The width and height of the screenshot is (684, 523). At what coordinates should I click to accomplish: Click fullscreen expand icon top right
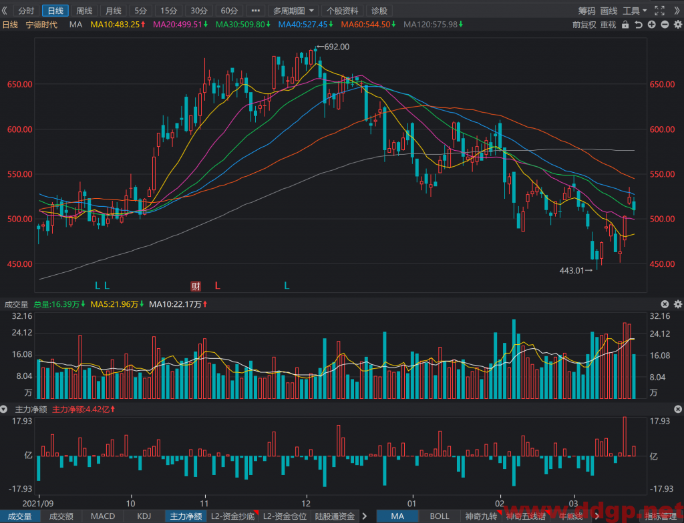(659, 11)
